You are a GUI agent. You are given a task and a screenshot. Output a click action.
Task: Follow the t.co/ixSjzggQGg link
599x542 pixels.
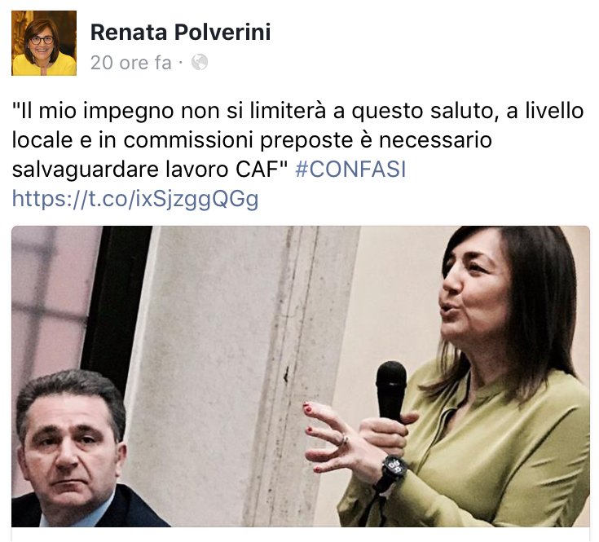[x=135, y=199]
